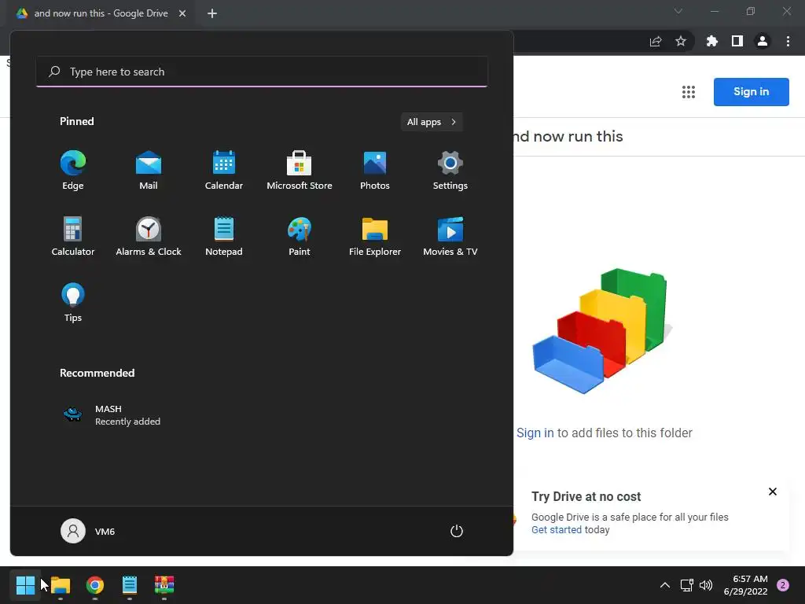The width and height of the screenshot is (805, 604).
Task: Click the power button in the Start menu
Action: pyautogui.click(x=457, y=531)
